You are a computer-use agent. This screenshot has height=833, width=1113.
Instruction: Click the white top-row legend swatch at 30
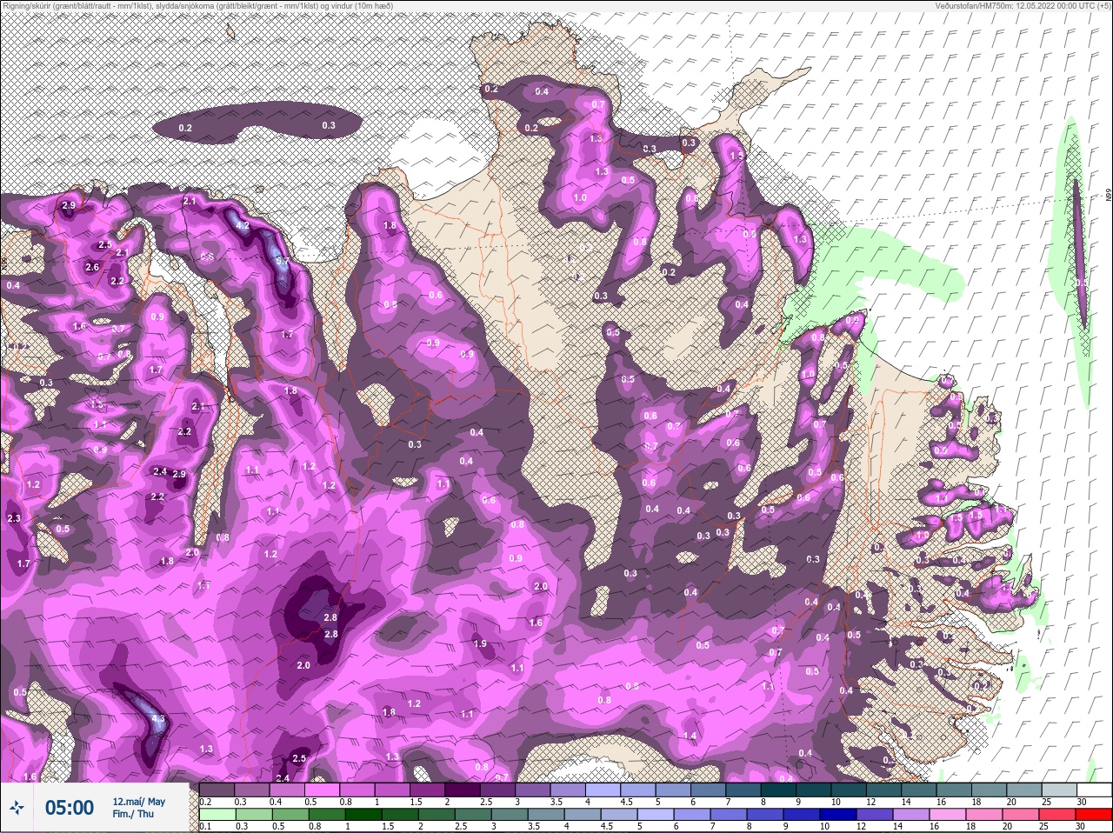[x=1094, y=790]
